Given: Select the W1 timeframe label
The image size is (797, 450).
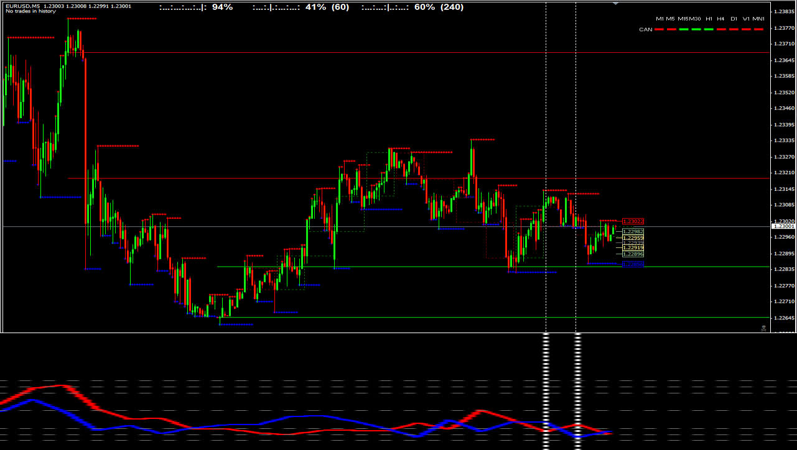Looking at the screenshot, I should [746, 19].
